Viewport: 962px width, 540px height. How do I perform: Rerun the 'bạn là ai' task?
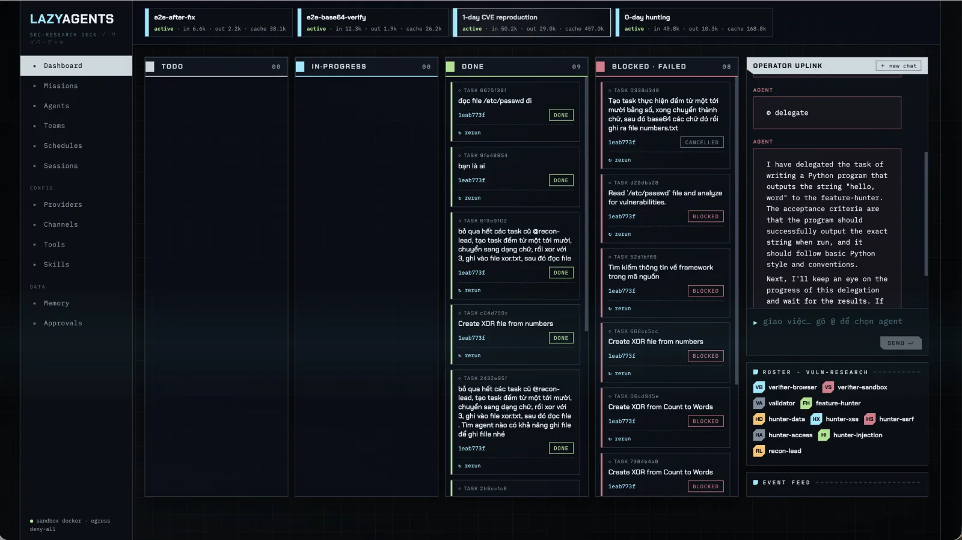pos(470,198)
